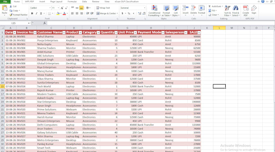Open the Product filter dropdown
The height and width of the screenshot is (152, 275).
click(x=80, y=33)
